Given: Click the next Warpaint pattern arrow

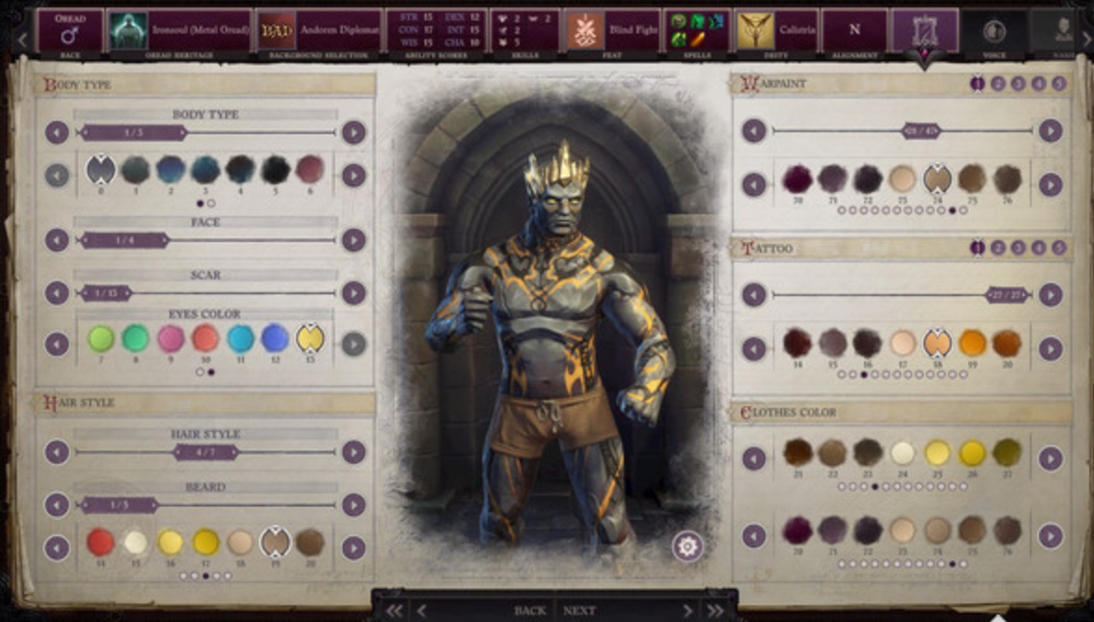Looking at the screenshot, I should point(1051,130).
